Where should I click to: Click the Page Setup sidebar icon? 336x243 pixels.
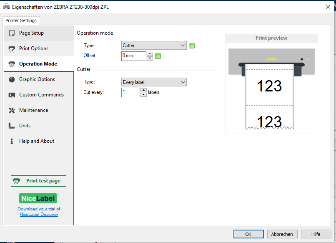(12, 33)
